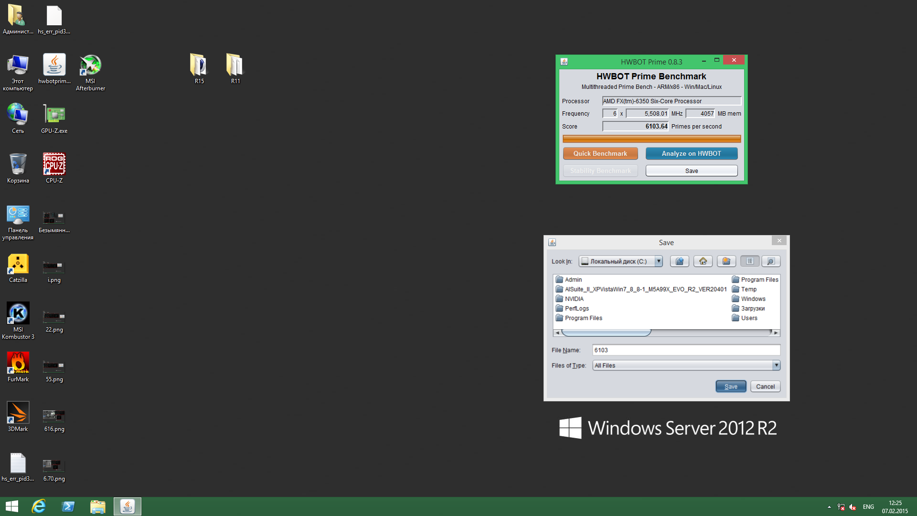
Task: Click the disabled Stability Benchmark button
Action: [600, 171]
